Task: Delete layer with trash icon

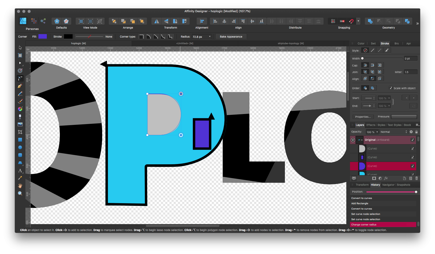Action: pos(416,178)
